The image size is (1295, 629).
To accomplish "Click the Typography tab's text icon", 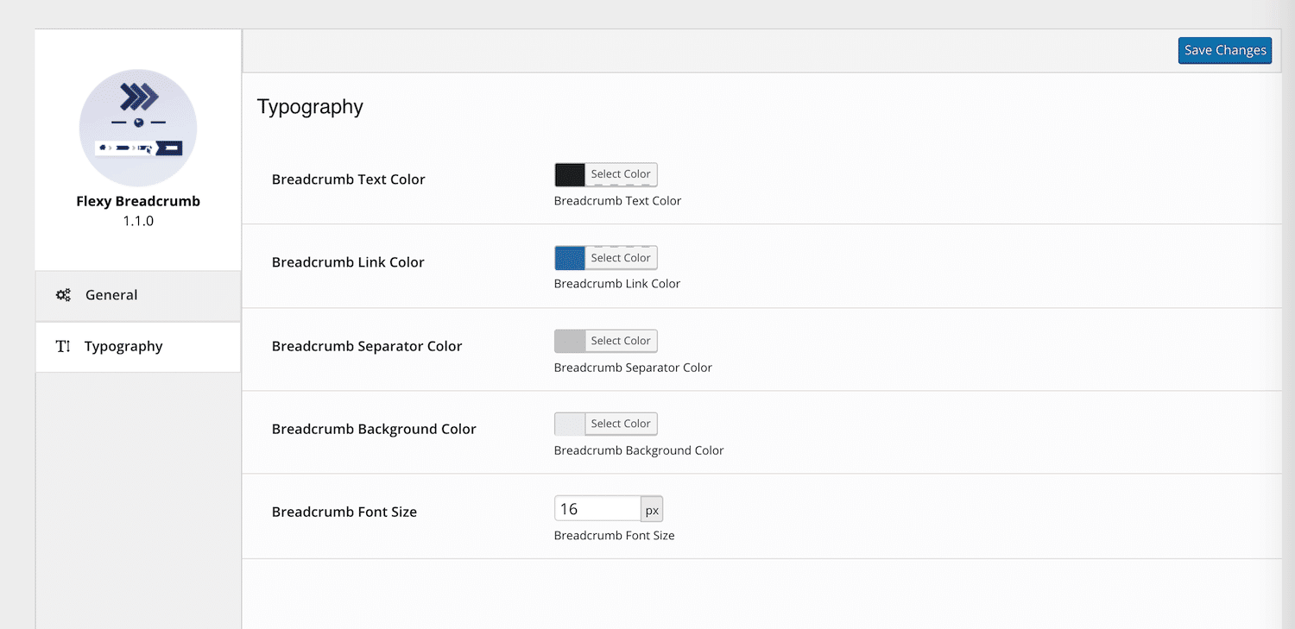I will point(63,346).
